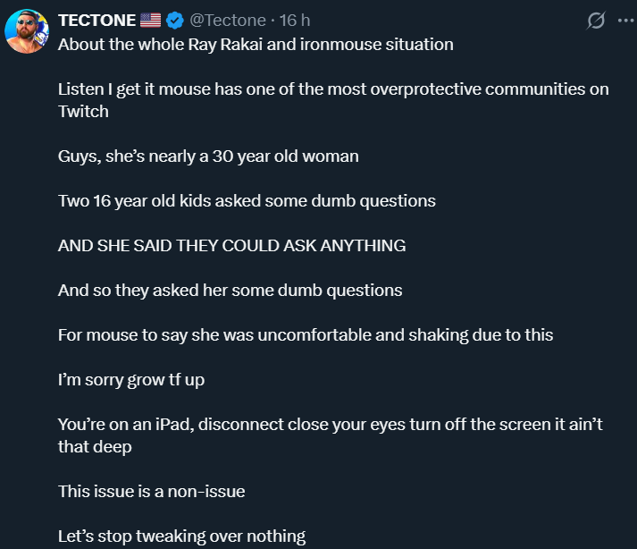Image resolution: width=637 pixels, height=549 pixels.
Task: Open Tectone's profile picture avatar
Action: (x=27, y=32)
